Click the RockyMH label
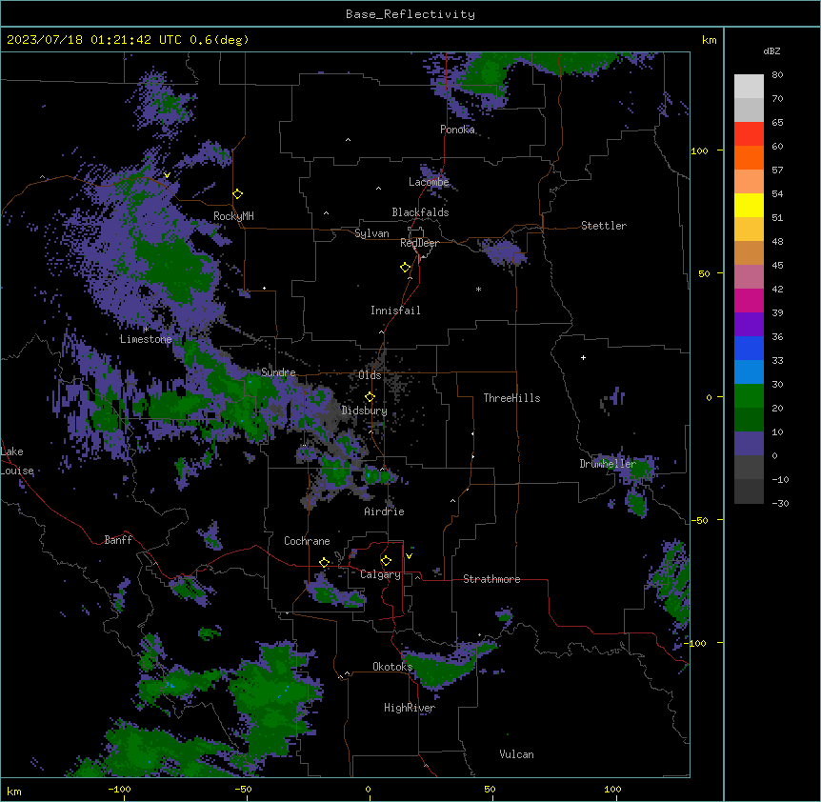 233,216
